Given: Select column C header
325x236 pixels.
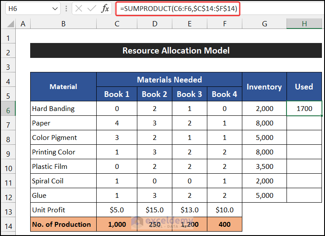Looking at the screenshot, I should [116, 24].
